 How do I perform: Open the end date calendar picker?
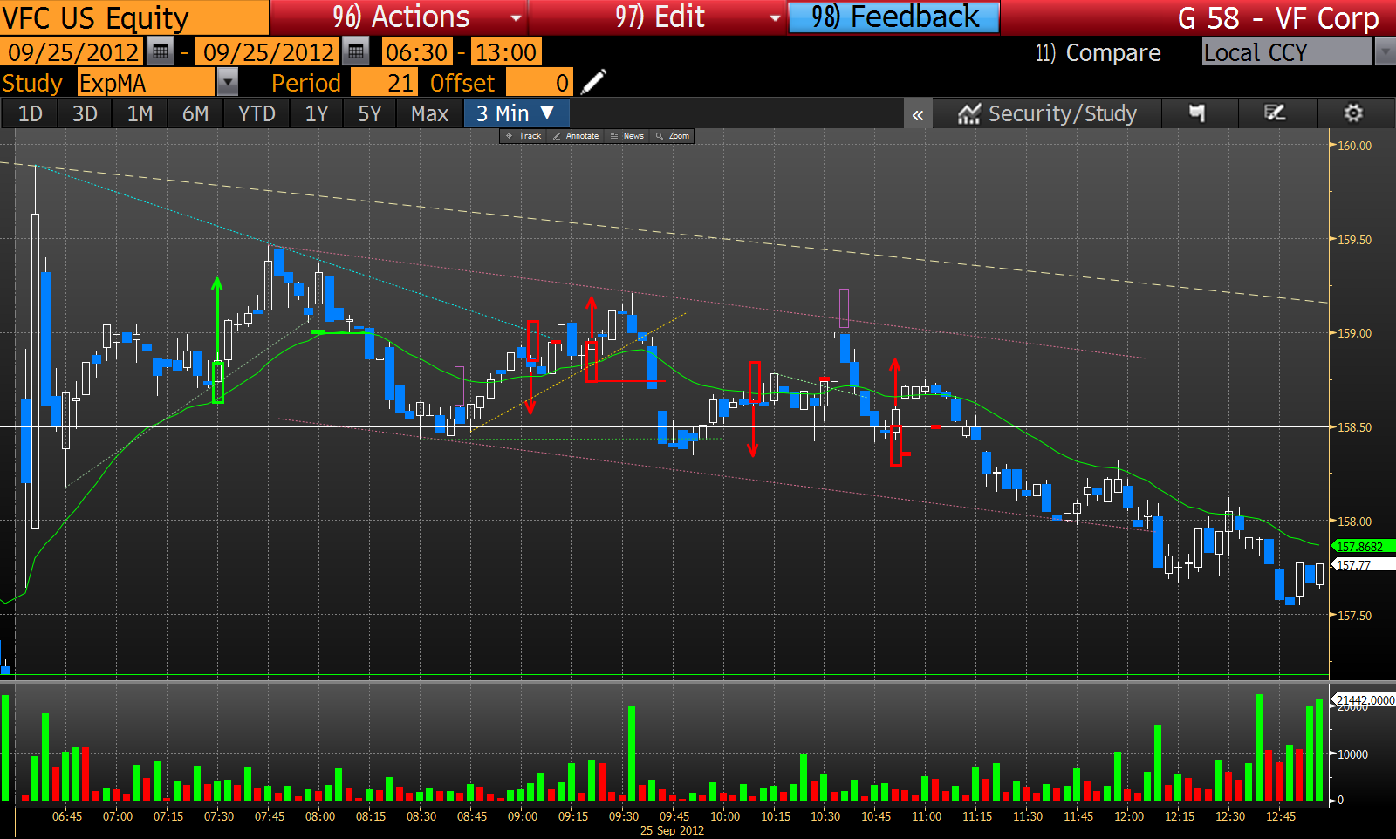tap(355, 52)
